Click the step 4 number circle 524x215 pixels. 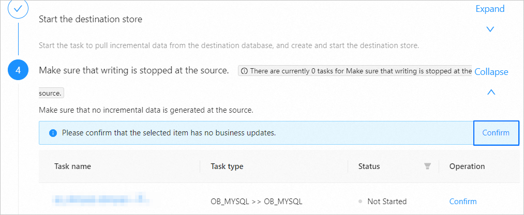pos(18,71)
